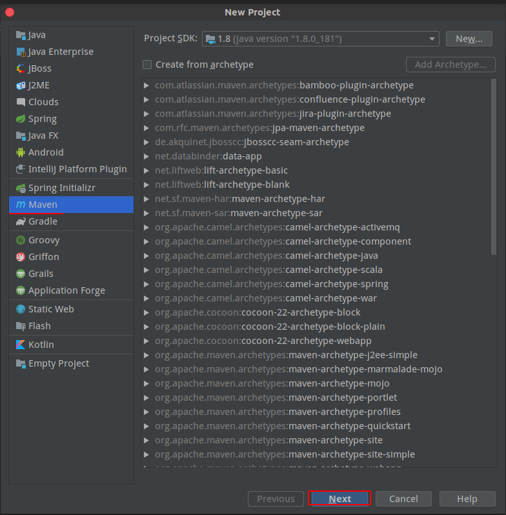Choose Java Enterprise label
This screenshot has height=515, width=506.
61,52
